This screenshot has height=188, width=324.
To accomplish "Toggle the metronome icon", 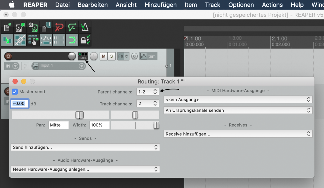I will pyautogui.click(x=85, y=27).
